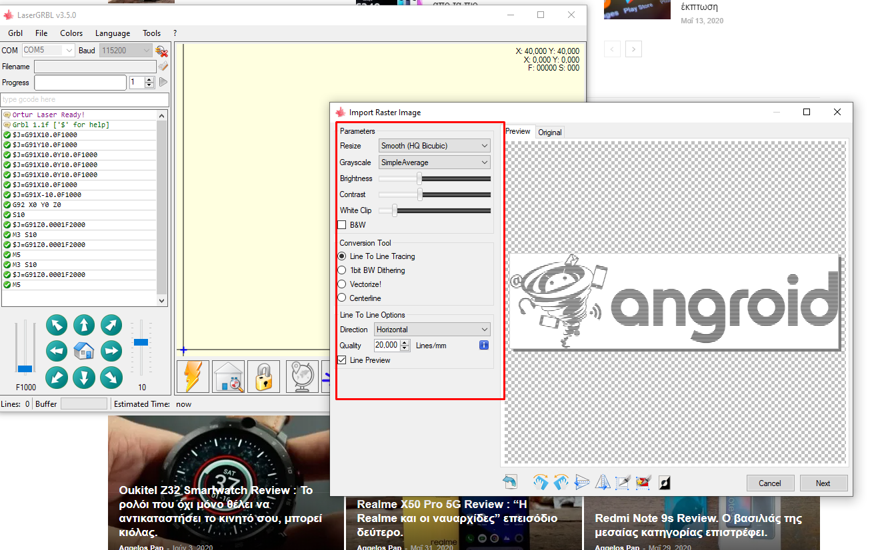Open the Baud 115200 dropdown
The image size is (870, 550).
coord(126,50)
